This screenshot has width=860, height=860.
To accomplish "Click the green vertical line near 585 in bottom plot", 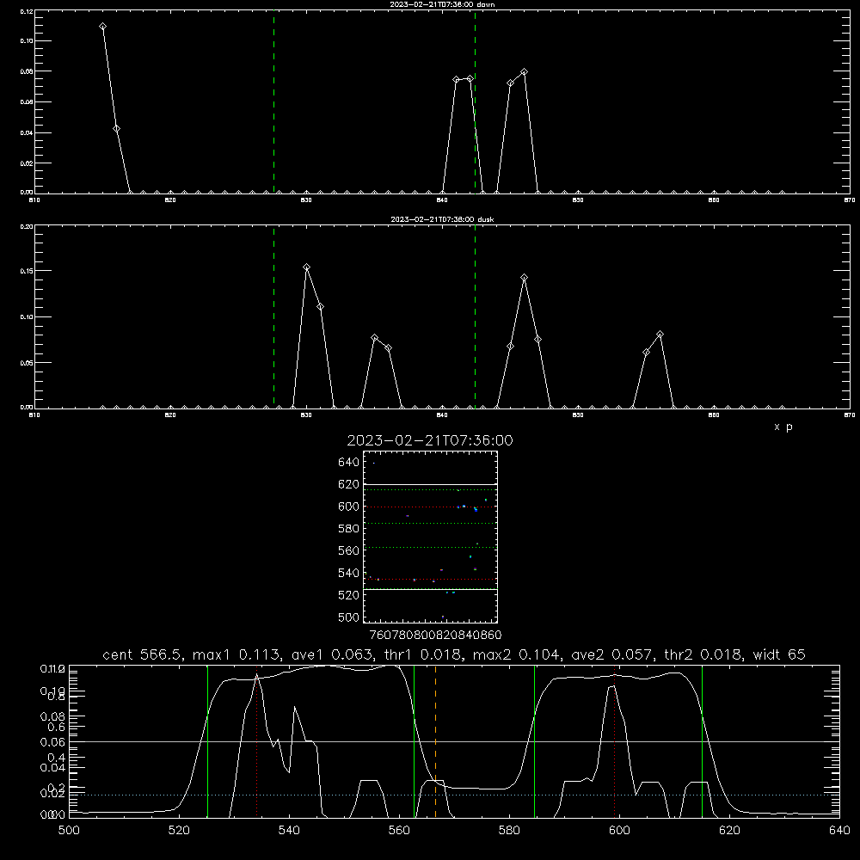I will (534, 741).
